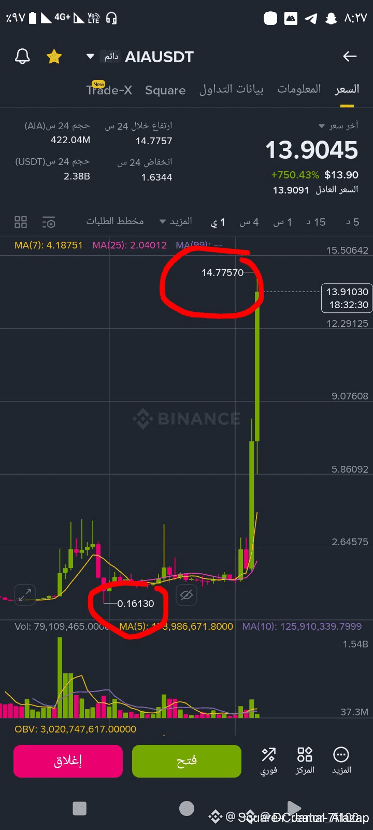The height and width of the screenshot is (830, 373).
Task: Open the chart layout grid icon
Action: [x=21, y=222]
